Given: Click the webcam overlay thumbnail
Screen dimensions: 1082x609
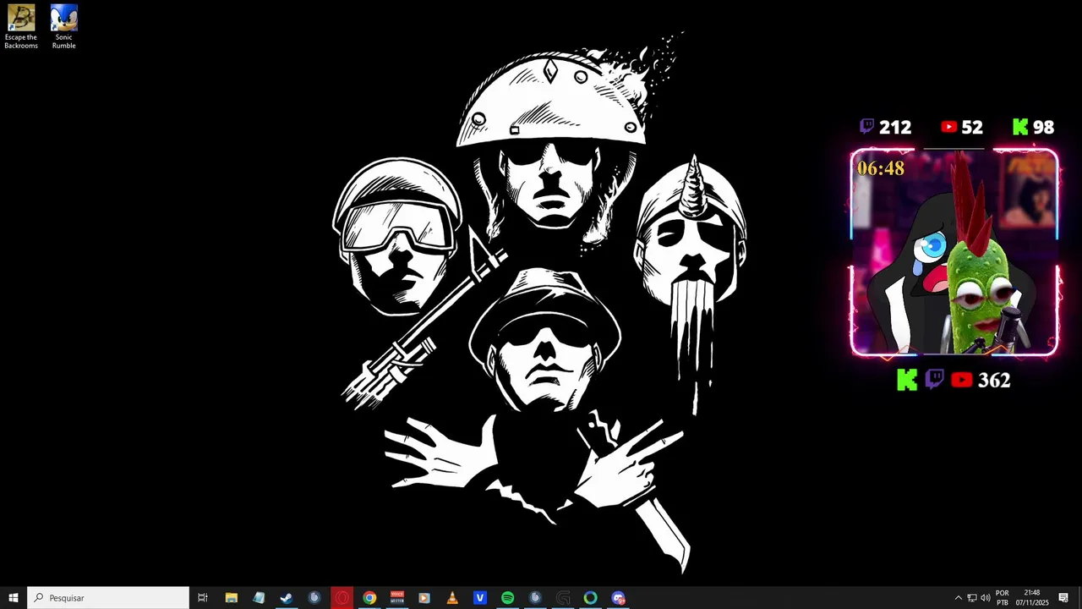Looking at the screenshot, I should pos(954,252).
